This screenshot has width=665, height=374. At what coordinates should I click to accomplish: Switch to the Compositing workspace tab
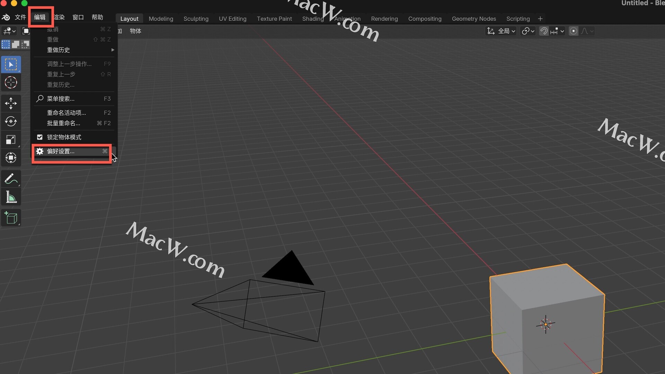coord(425,19)
